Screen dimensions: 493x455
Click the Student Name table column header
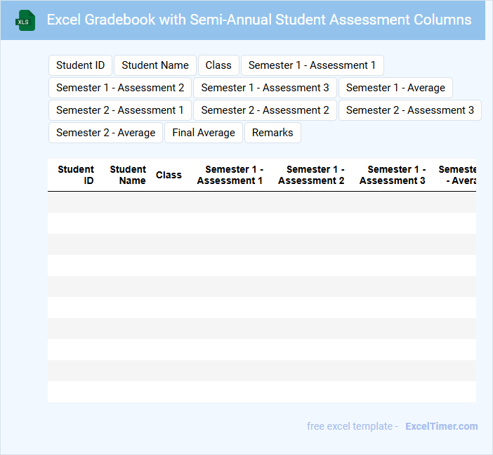pyautogui.click(x=128, y=175)
